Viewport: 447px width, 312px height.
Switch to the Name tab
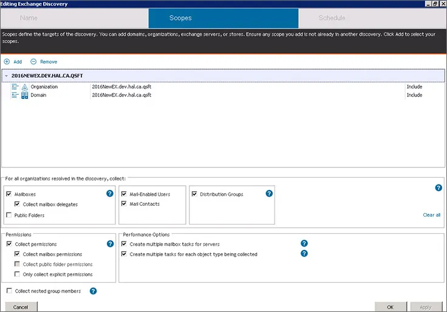coord(29,18)
